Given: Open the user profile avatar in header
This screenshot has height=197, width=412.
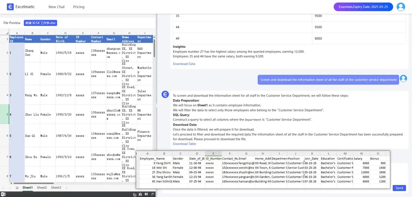Looking at the screenshot, I should coord(400,7).
